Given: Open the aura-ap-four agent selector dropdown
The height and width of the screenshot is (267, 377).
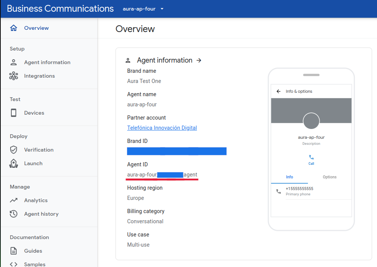Looking at the screenshot, I should click(x=143, y=9).
